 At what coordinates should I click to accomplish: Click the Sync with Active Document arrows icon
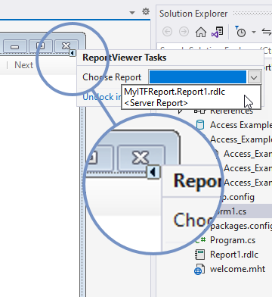pyautogui.click(x=267, y=32)
